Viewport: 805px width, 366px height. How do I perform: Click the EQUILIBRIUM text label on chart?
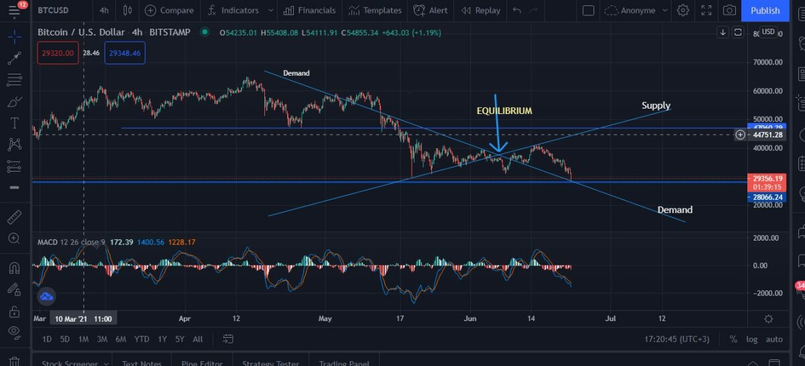504,111
